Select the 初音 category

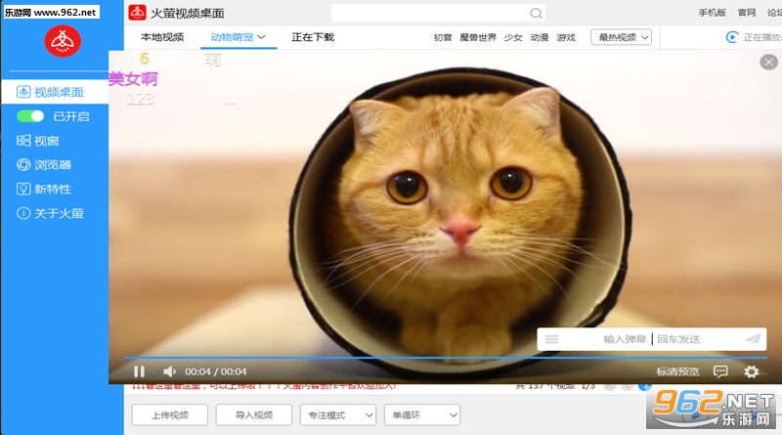(443, 37)
